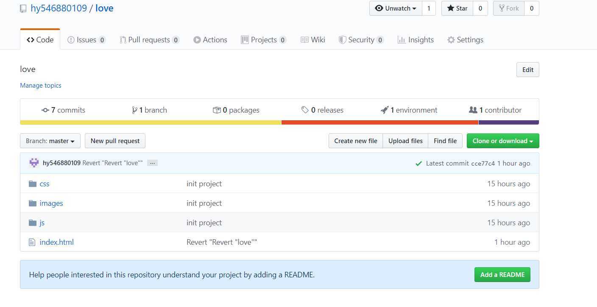Click the commits history clock icon
This screenshot has width=597, height=307.
(x=45, y=110)
